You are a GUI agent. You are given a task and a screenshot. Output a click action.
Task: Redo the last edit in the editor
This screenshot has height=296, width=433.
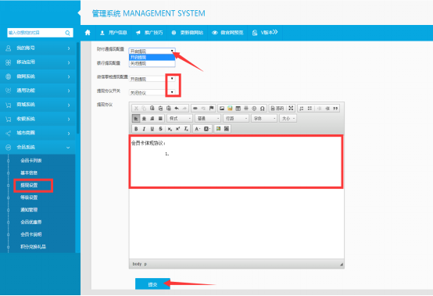click(184, 109)
